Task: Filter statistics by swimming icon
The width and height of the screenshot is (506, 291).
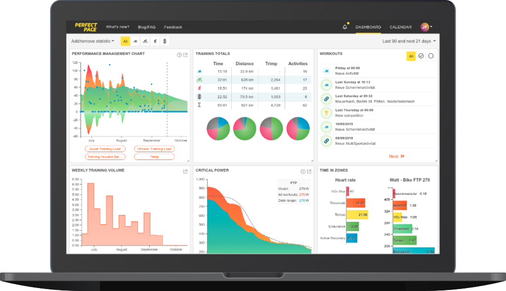Action: 135,42
